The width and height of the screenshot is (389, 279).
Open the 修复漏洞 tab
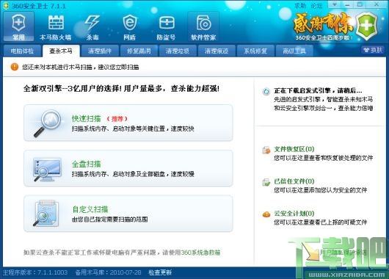coord(139,51)
